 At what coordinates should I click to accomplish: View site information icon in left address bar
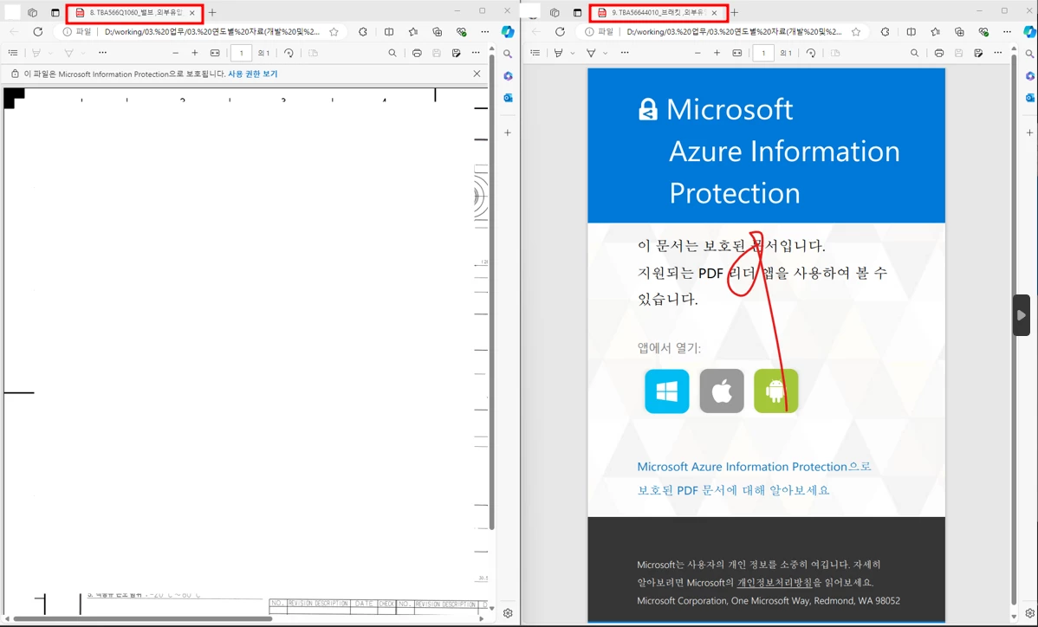pos(67,32)
